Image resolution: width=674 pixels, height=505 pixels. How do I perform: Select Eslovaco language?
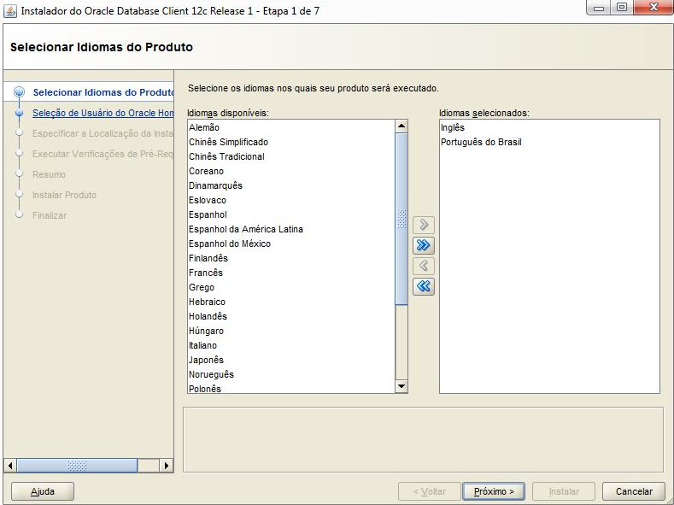(x=291, y=200)
